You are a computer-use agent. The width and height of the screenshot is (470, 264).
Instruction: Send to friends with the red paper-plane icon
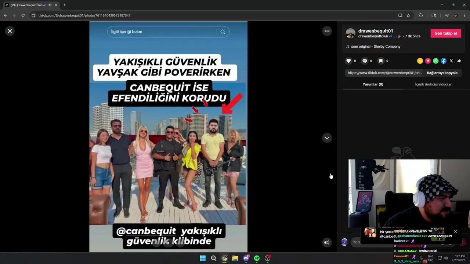428,61
